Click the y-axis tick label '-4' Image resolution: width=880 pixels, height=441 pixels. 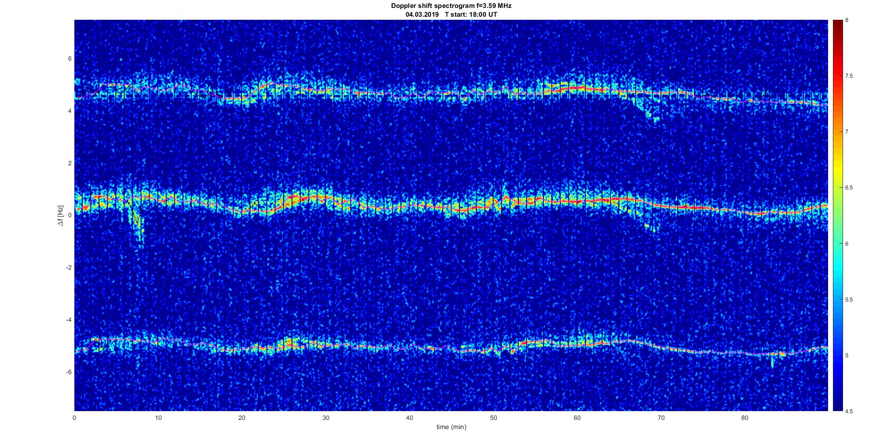click(69, 320)
